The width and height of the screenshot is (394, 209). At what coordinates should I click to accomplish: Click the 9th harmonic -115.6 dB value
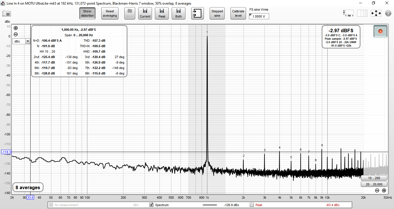coord(98,73)
